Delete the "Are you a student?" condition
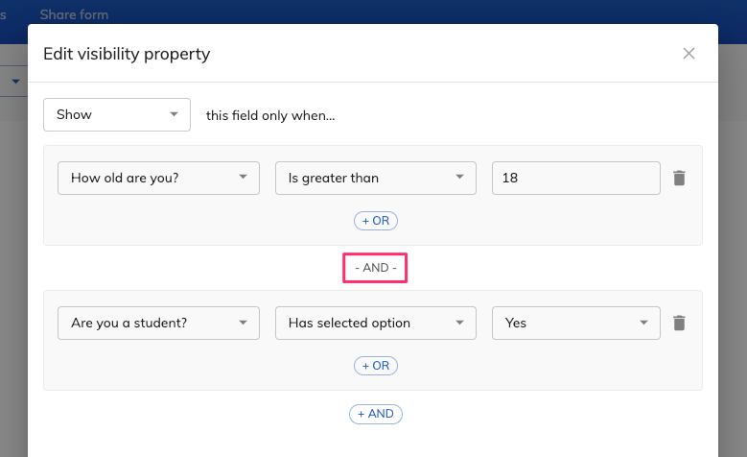747x457 pixels. click(x=679, y=323)
